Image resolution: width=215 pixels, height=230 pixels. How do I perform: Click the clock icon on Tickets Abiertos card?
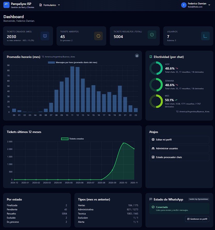click(x=98, y=36)
